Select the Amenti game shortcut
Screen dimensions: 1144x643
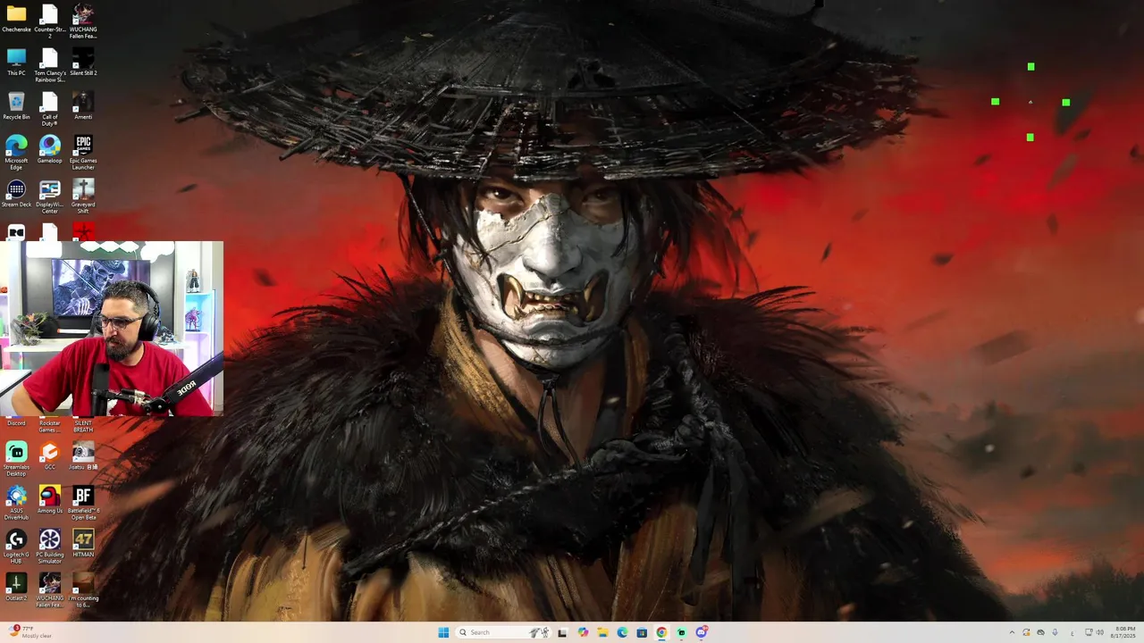83,106
